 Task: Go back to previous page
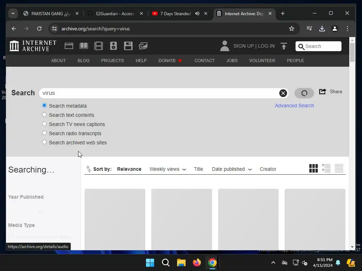[x=14, y=29]
